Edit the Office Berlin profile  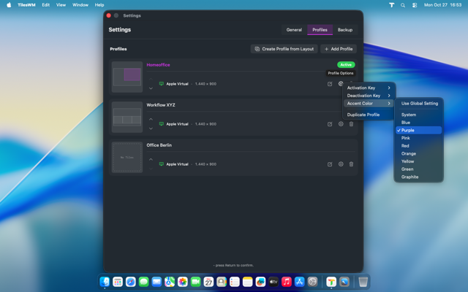[x=330, y=164]
